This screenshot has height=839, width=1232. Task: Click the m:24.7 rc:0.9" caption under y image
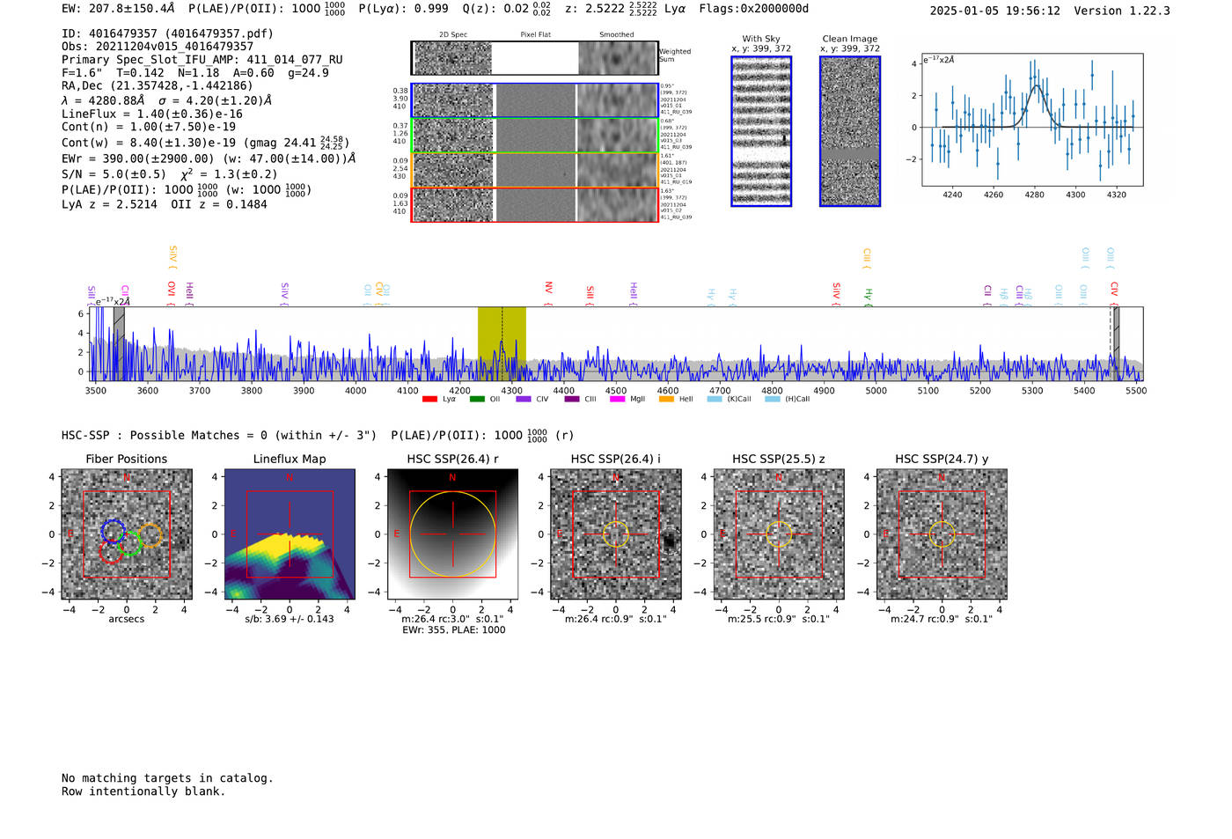click(x=942, y=619)
